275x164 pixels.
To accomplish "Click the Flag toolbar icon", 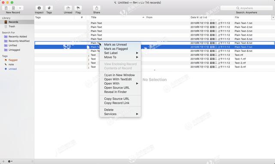I will [x=78, y=8].
